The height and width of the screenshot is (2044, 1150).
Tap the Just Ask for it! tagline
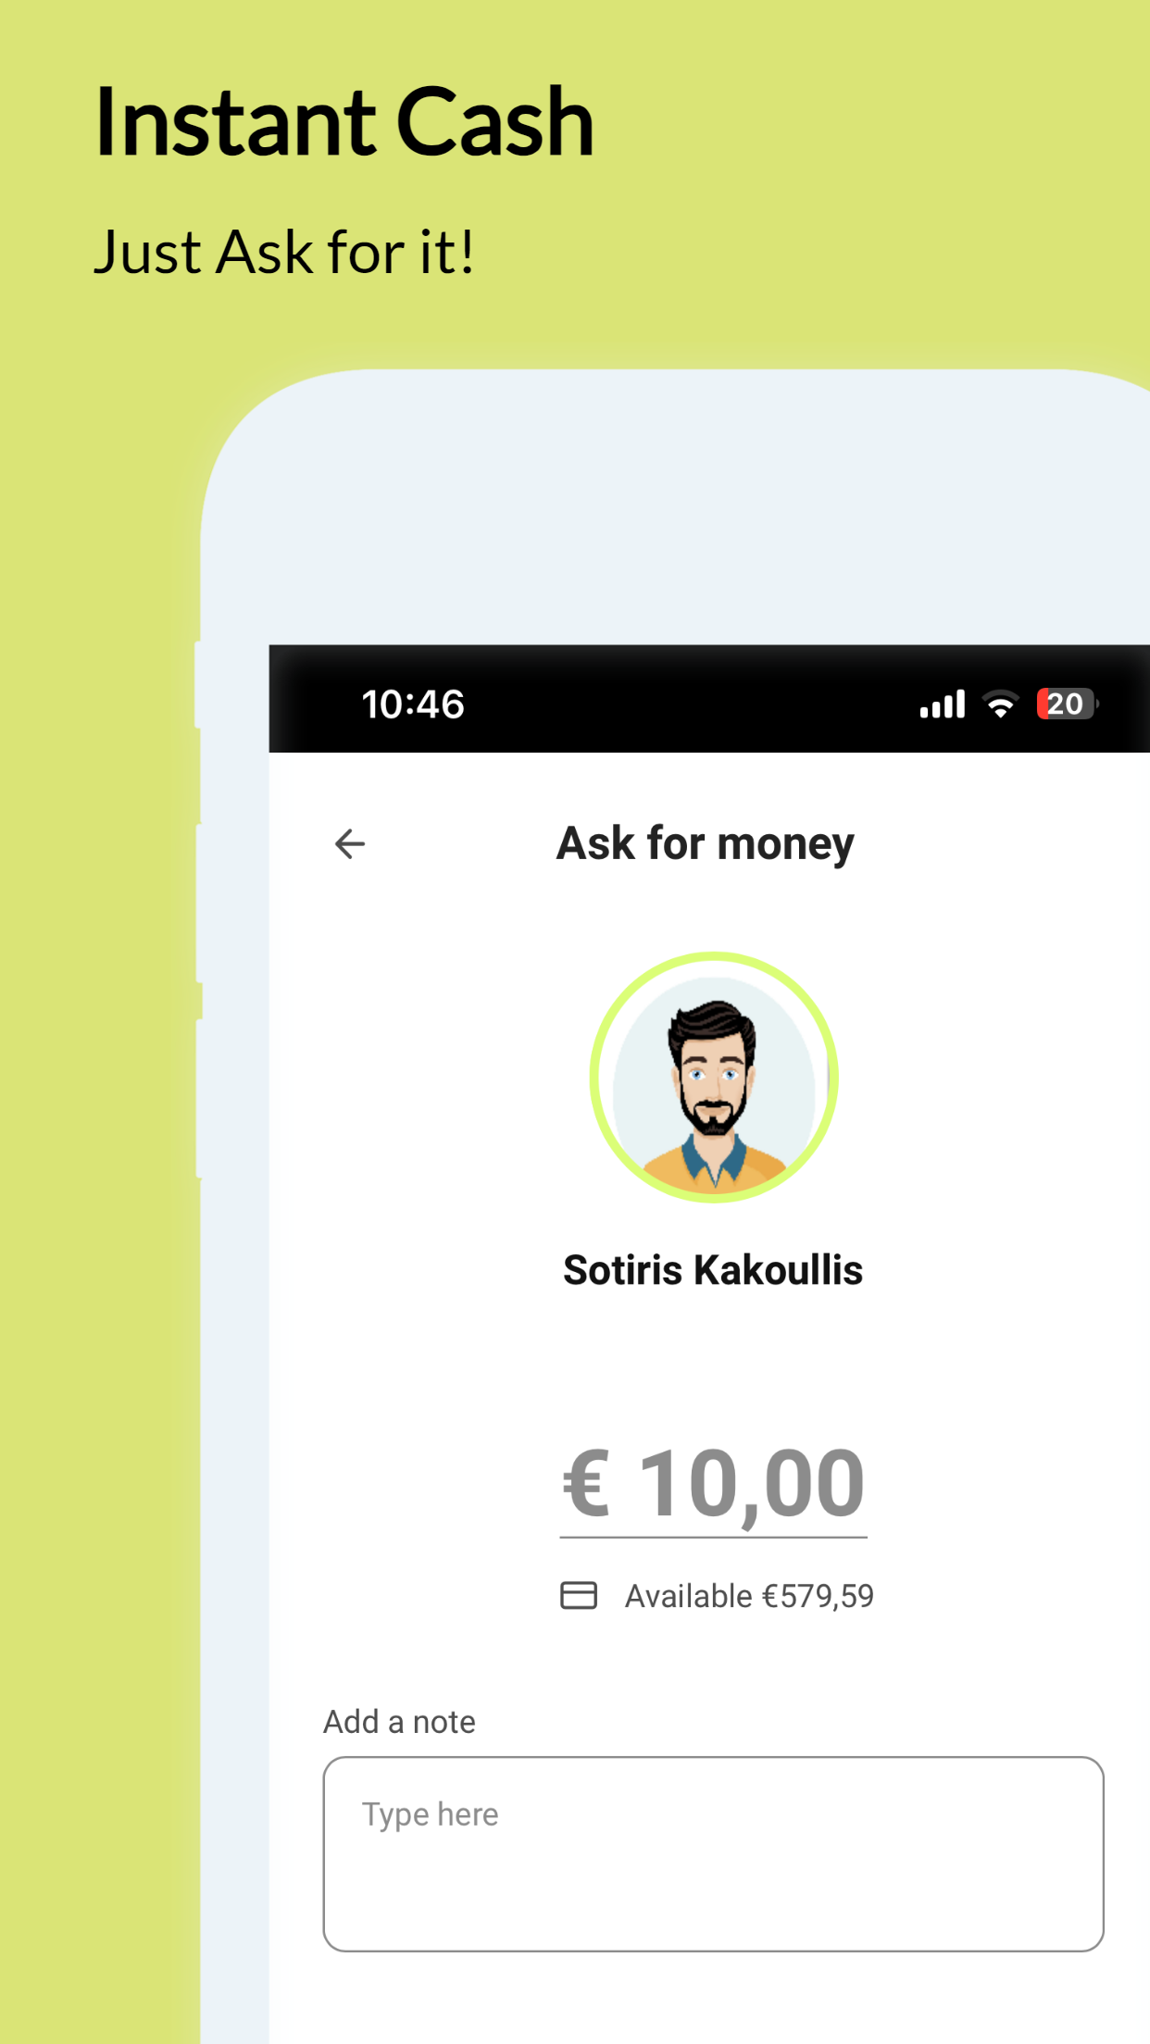[x=284, y=252]
